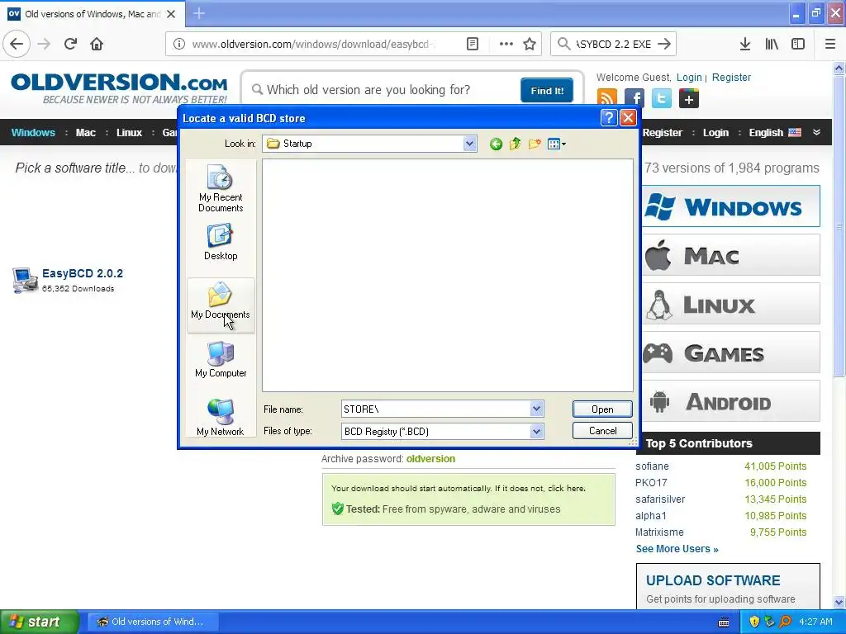
Task: Open page actions three-dot menu
Action: coord(506,44)
